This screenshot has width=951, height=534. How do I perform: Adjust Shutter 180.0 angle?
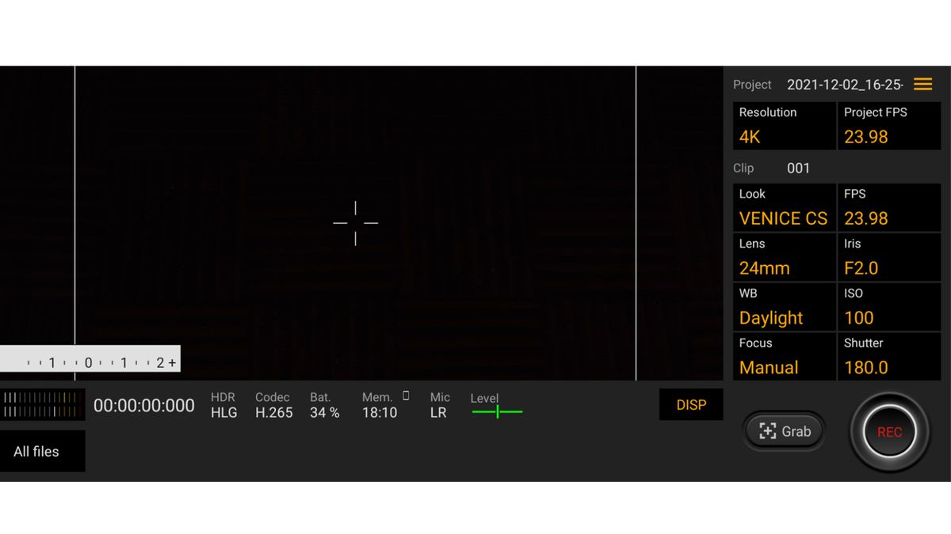(x=889, y=357)
